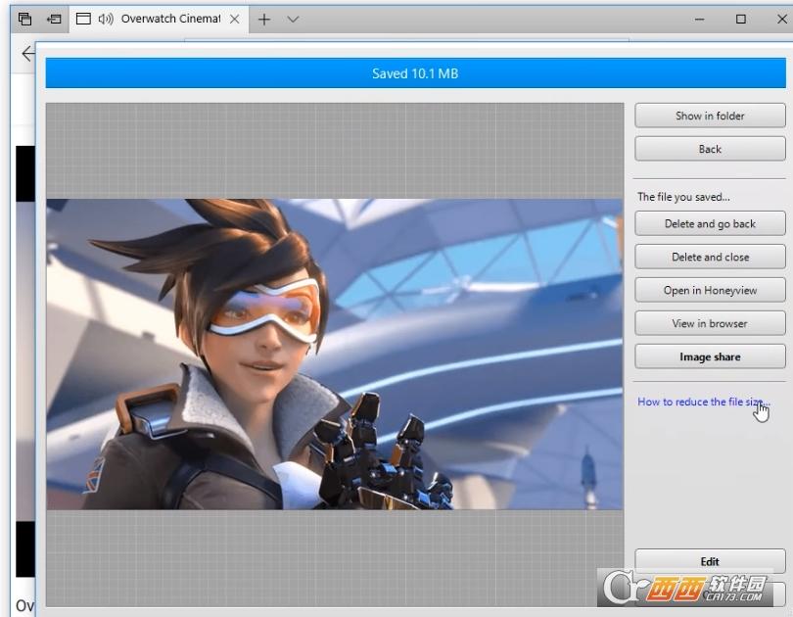Click the Back button

tap(710, 149)
